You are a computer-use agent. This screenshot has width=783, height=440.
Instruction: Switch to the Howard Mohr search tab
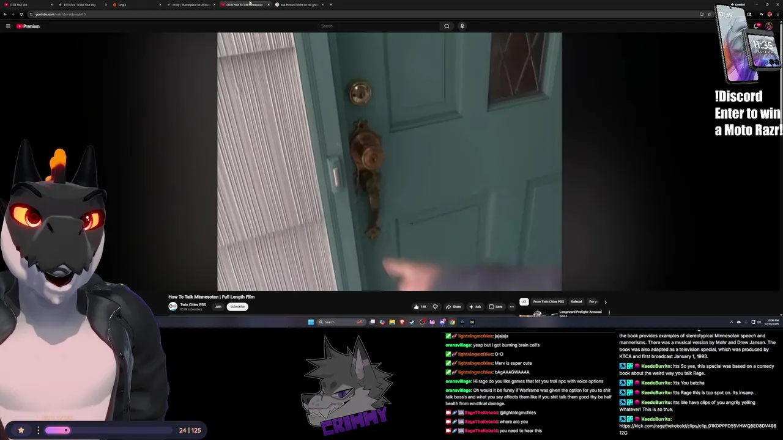(299, 4)
